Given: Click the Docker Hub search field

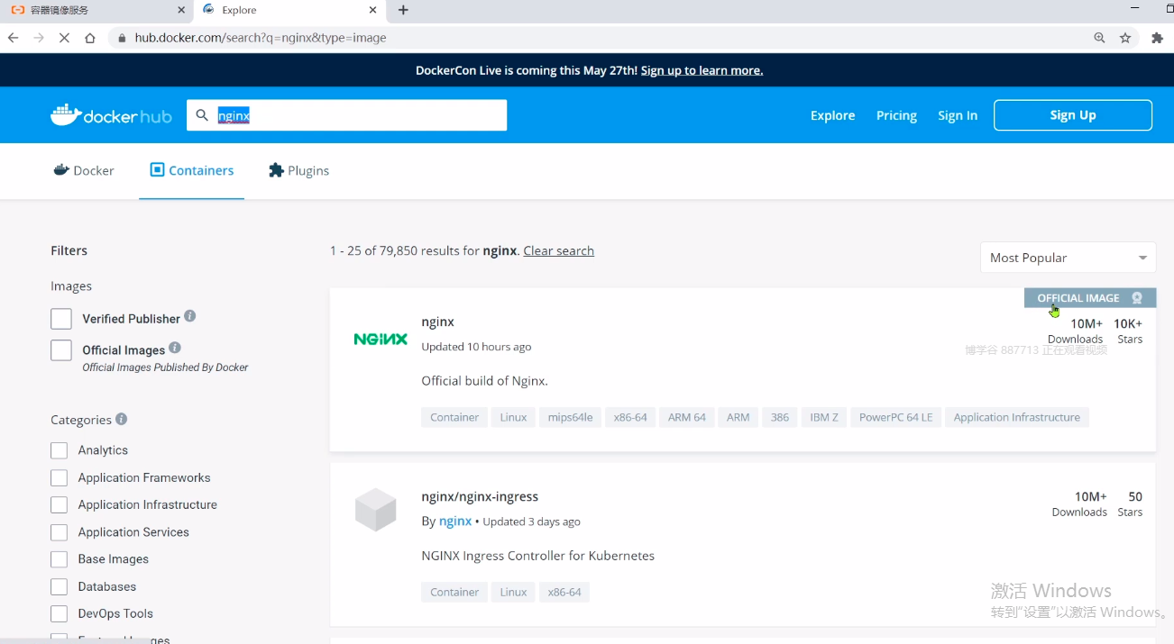Looking at the screenshot, I should (x=347, y=115).
